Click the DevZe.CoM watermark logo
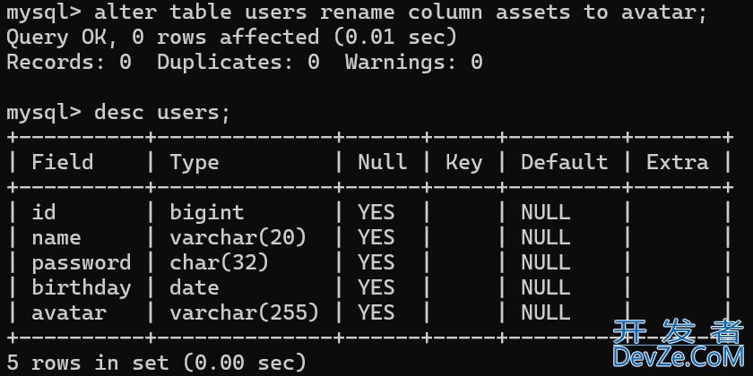The height and width of the screenshot is (376, 753). (x=677, y=346)
